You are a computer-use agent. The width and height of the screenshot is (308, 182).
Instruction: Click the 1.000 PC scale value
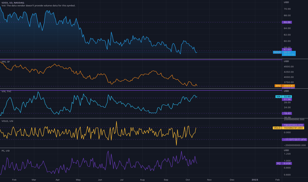coord(287,161)
